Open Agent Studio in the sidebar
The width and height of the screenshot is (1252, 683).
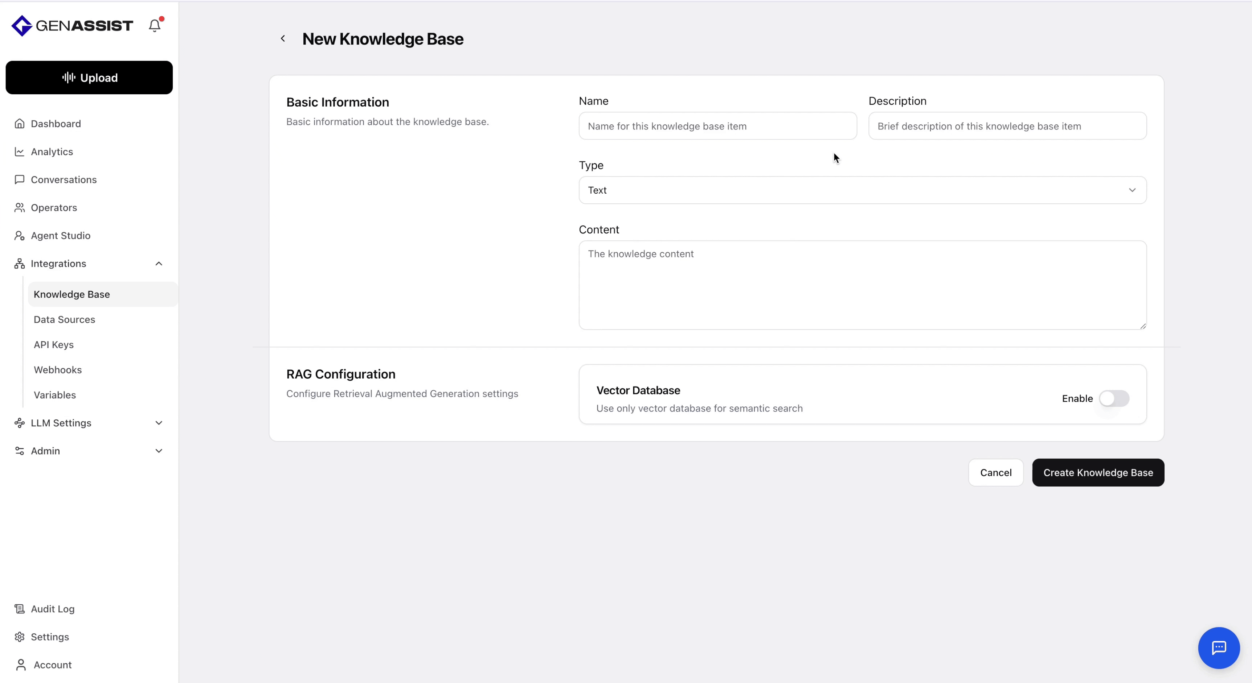[60, 235]
